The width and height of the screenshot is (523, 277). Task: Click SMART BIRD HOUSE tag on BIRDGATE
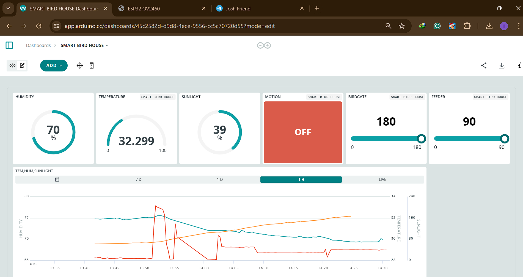(x=407, y=97)
